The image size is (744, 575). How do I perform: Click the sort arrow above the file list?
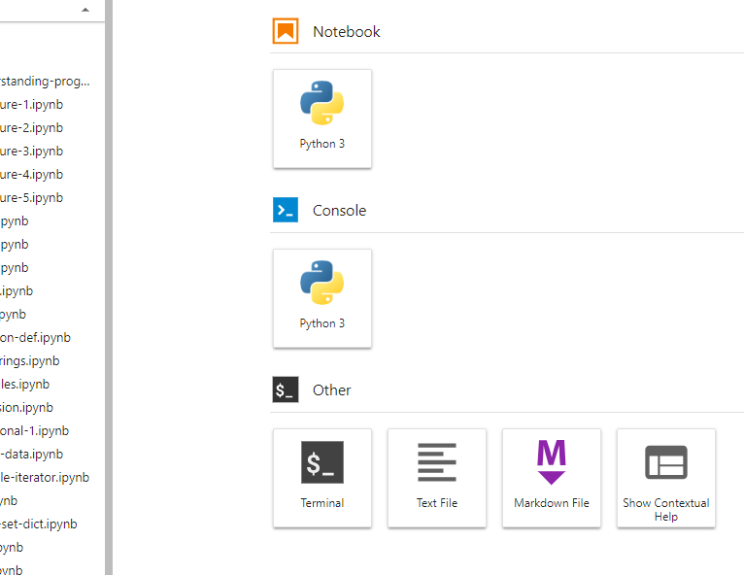pos(85,10)
